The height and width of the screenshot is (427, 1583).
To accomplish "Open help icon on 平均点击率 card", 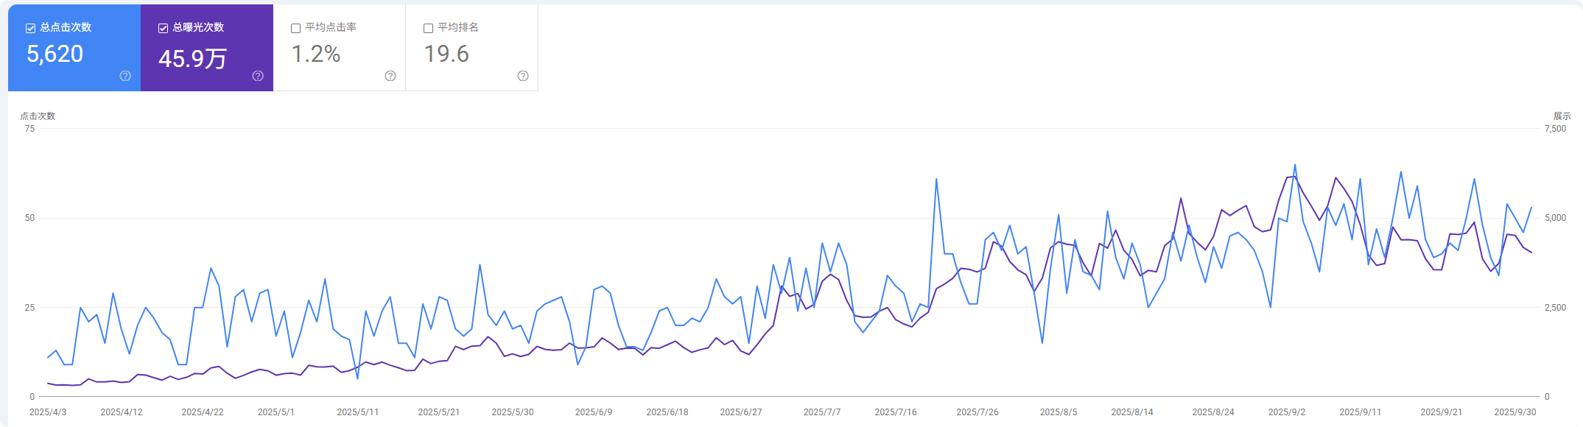I will coord(390,76).
